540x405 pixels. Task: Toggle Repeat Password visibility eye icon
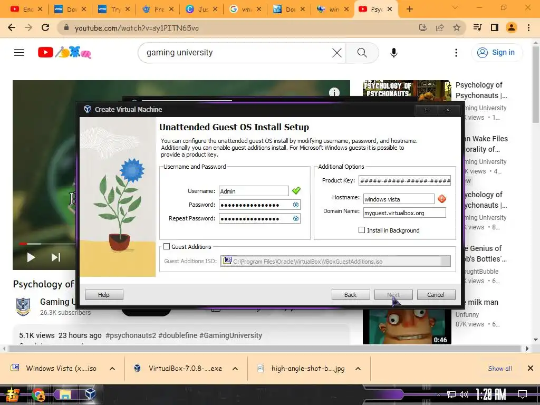pyautogui.click(x=295, y=218)
